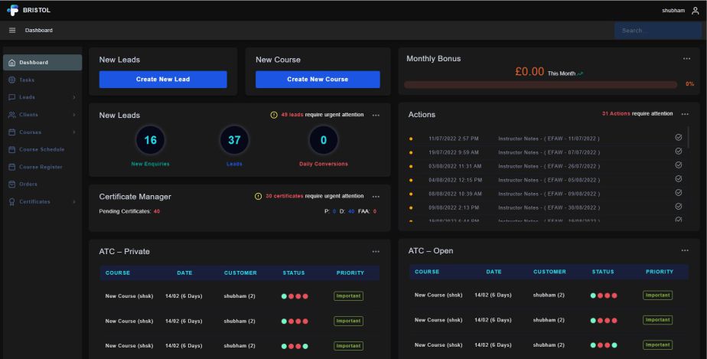This screenshot has height=359, width=707.
Task: Open the hamburger menu icon
Action: point(12,30)
